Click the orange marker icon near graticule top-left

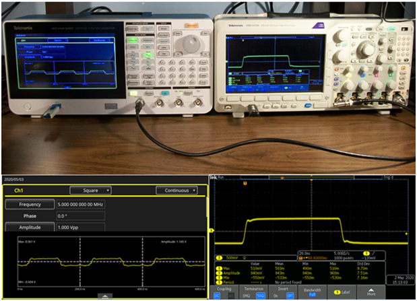(x=245, y=183)
